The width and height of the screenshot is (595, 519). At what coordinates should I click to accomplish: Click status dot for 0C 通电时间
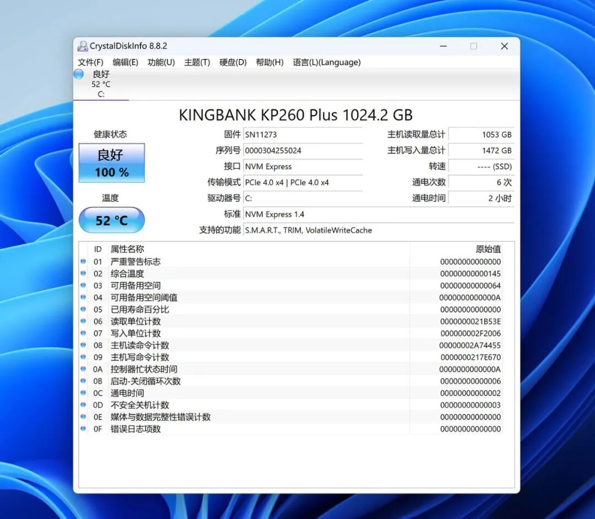84,393
